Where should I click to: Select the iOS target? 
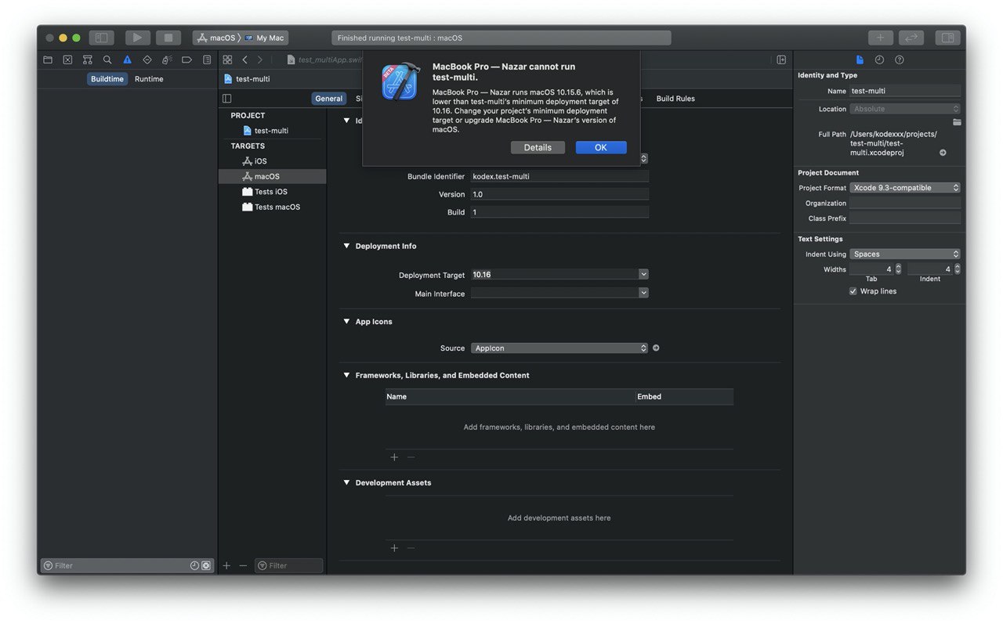pos(272,161)
